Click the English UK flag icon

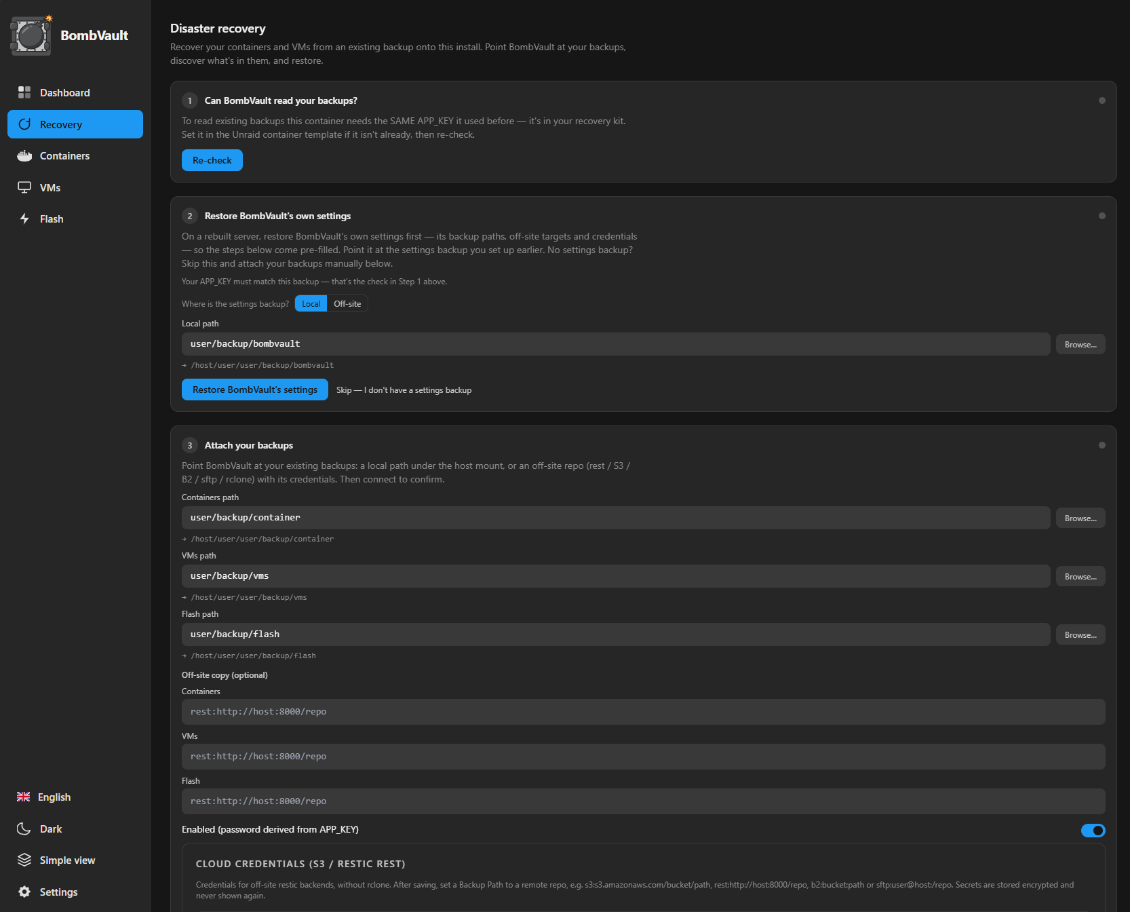(24, 797)
